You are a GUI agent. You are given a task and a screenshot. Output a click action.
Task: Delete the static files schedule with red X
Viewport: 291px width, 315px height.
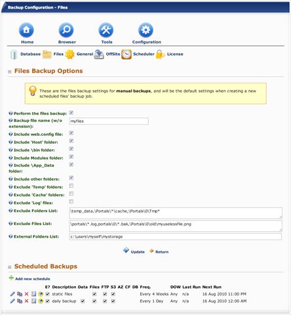click(26, 294)
